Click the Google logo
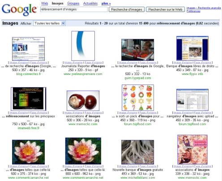Viewport: 222px width, 181px height. point(19,9)
